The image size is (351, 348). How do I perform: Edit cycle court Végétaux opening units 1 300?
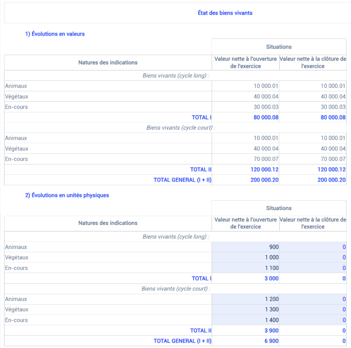[245, 310]
